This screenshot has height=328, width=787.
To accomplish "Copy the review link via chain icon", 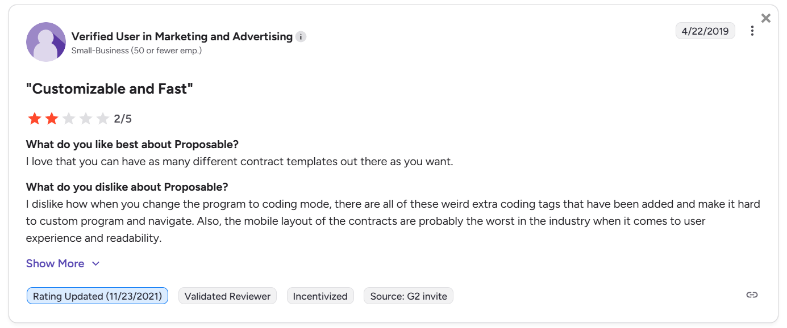I will (x=752, y=295).
